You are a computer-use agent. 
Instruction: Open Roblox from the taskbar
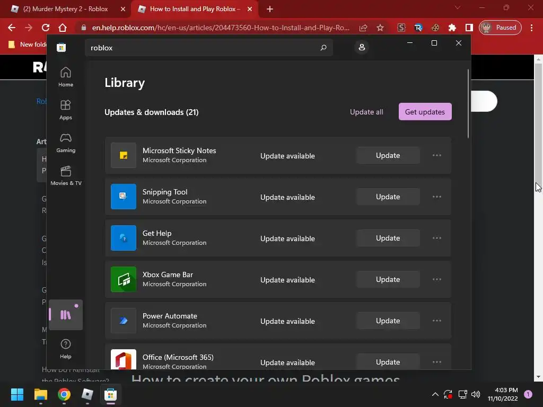point(87,394)
